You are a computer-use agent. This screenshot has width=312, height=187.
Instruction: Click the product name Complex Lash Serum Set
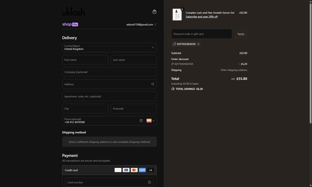(210, 13)
